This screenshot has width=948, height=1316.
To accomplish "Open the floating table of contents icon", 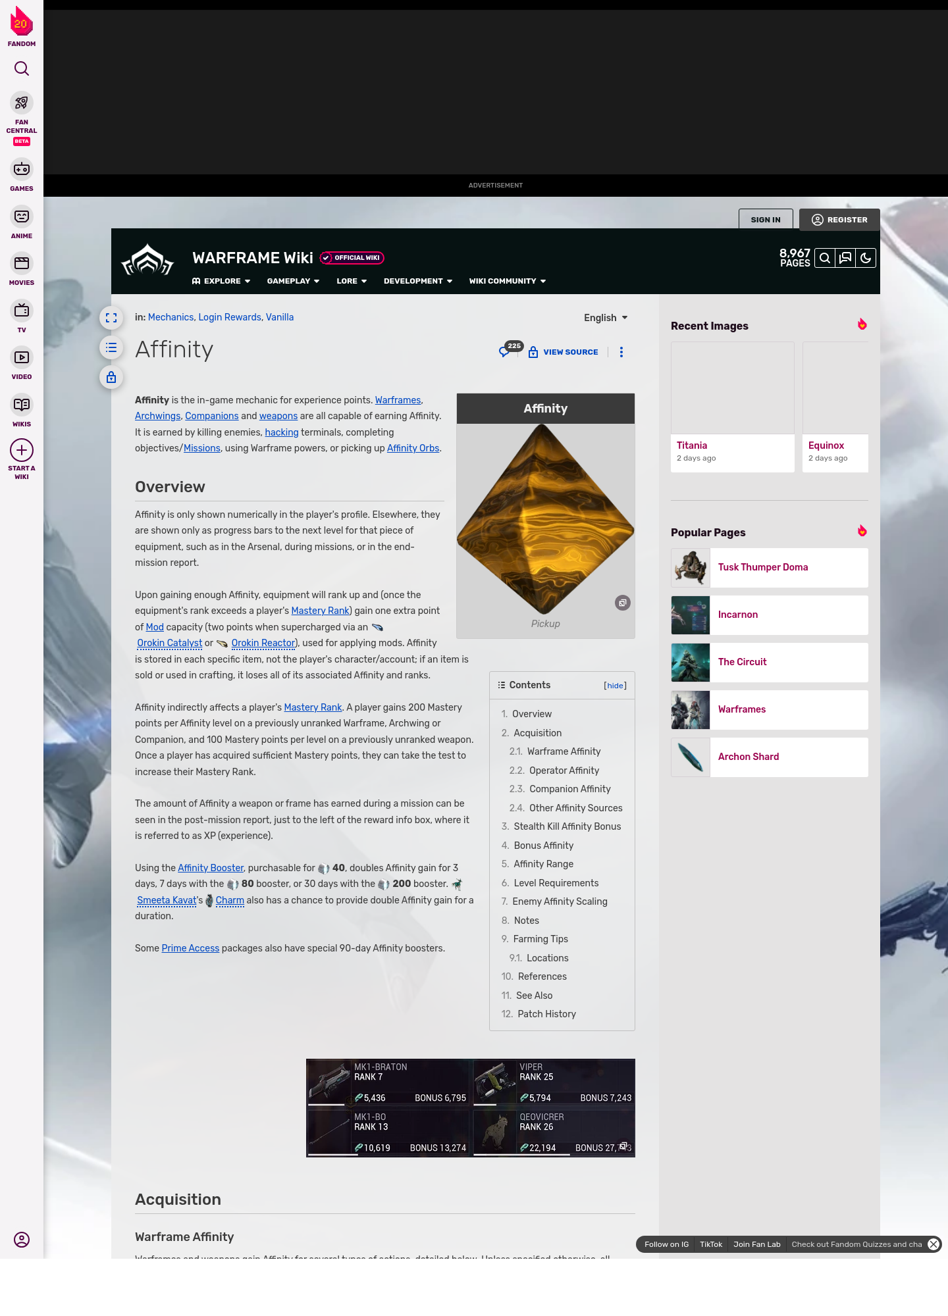I will pos(111,347).
